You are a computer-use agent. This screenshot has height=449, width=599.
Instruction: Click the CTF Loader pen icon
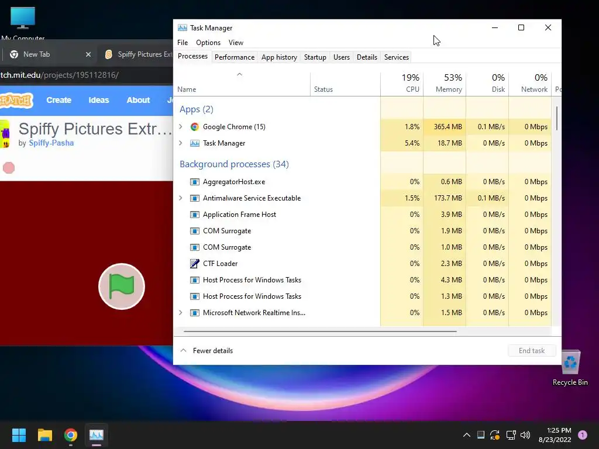[x=194, y=264]
